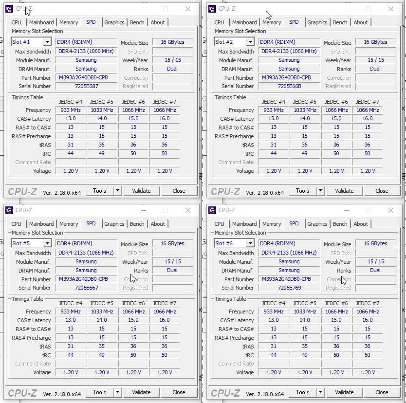406x403 pixels.
Task: Switch to the Memory tab in Slot #5 window
Action: click(x=69, y=223)
